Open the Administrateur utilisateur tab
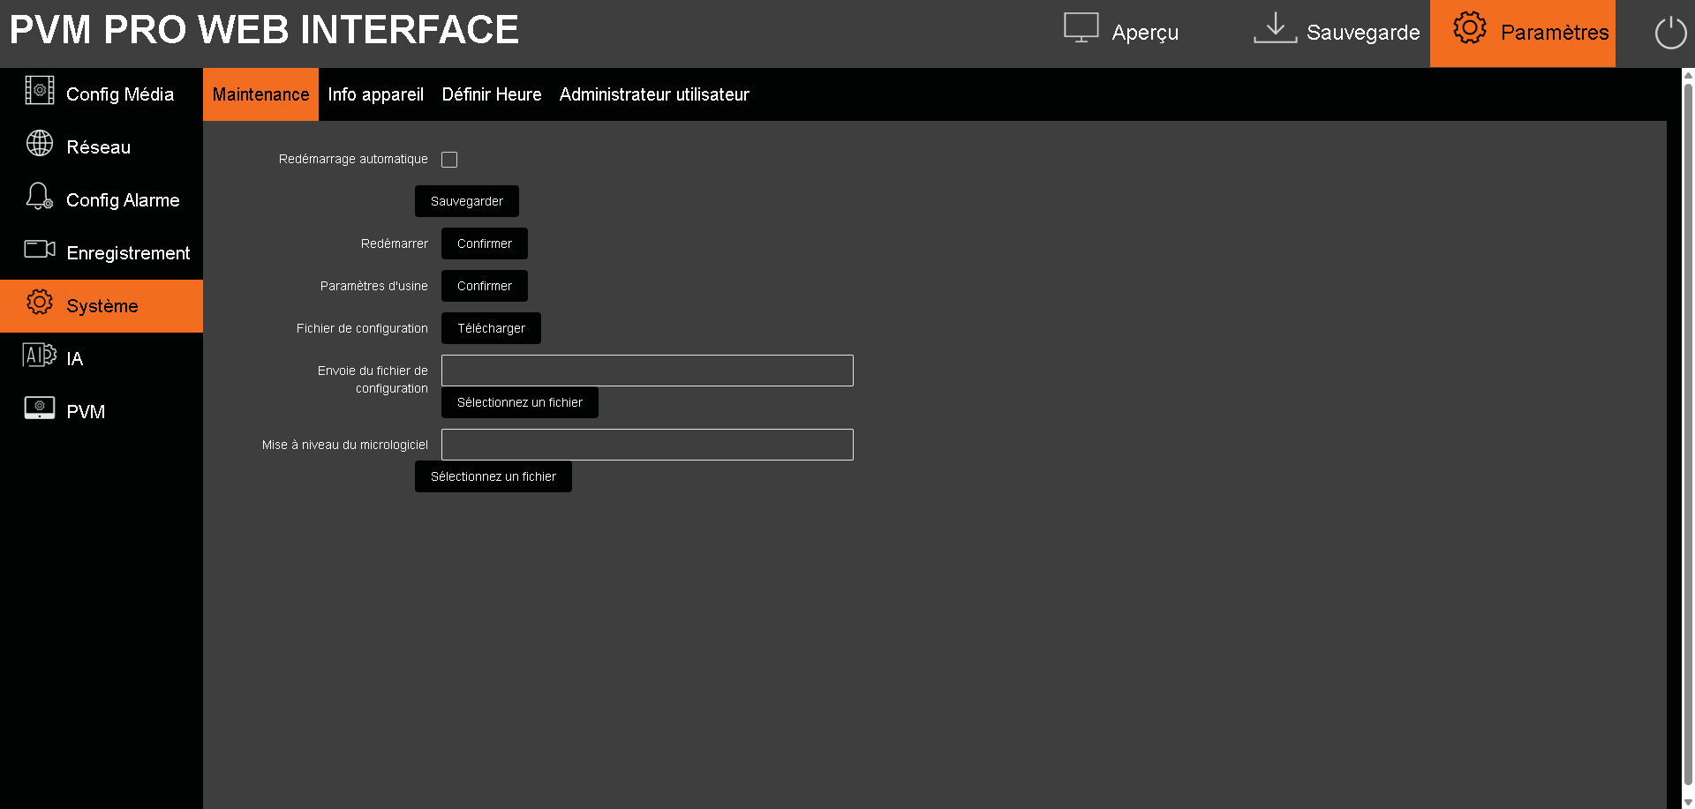This screenshot has height=809, width=1695. (654, 94)
